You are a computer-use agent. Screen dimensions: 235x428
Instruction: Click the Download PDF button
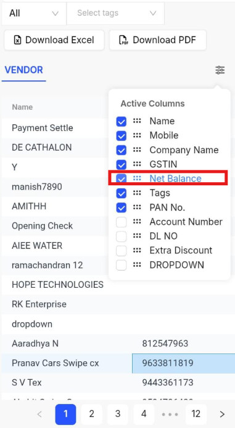tap(158, 40)
